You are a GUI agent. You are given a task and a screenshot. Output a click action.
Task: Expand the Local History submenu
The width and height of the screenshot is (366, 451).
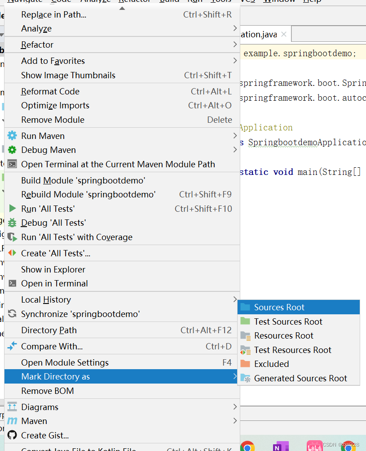click(x=235, y=299)
